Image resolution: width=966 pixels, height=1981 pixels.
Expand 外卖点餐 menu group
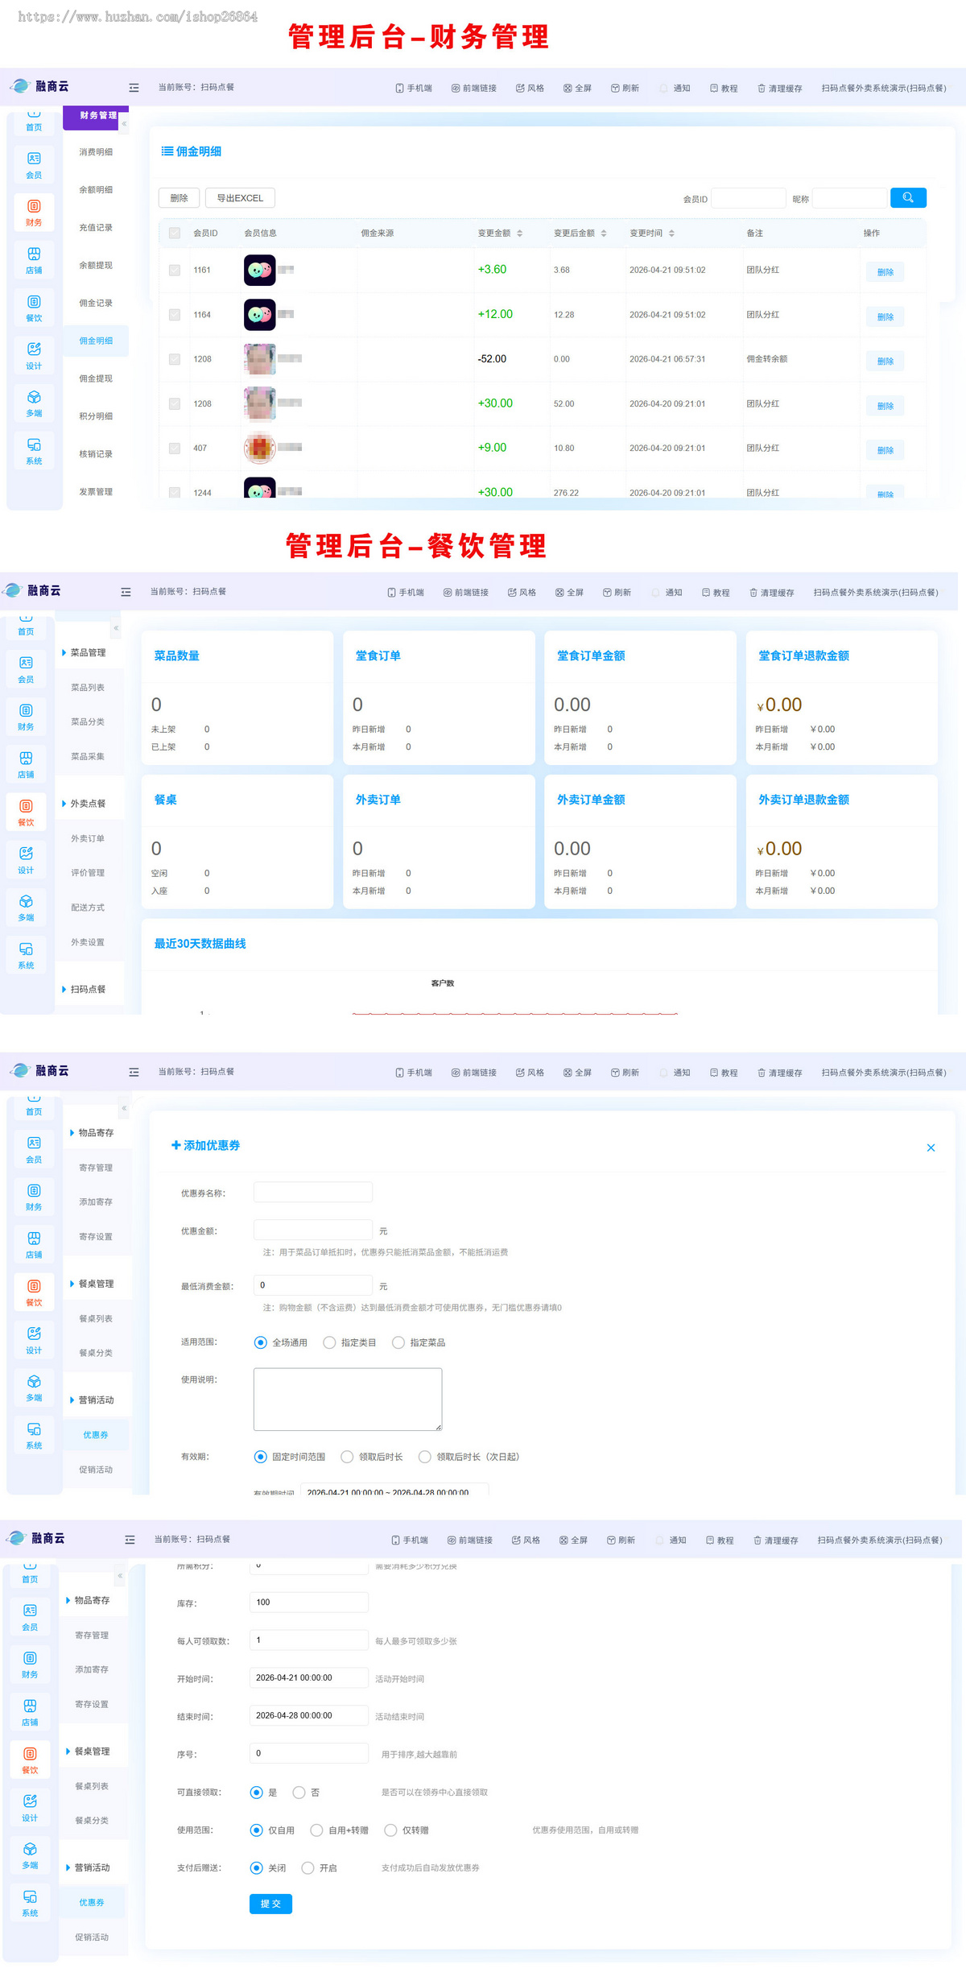[x=89, y=804]
